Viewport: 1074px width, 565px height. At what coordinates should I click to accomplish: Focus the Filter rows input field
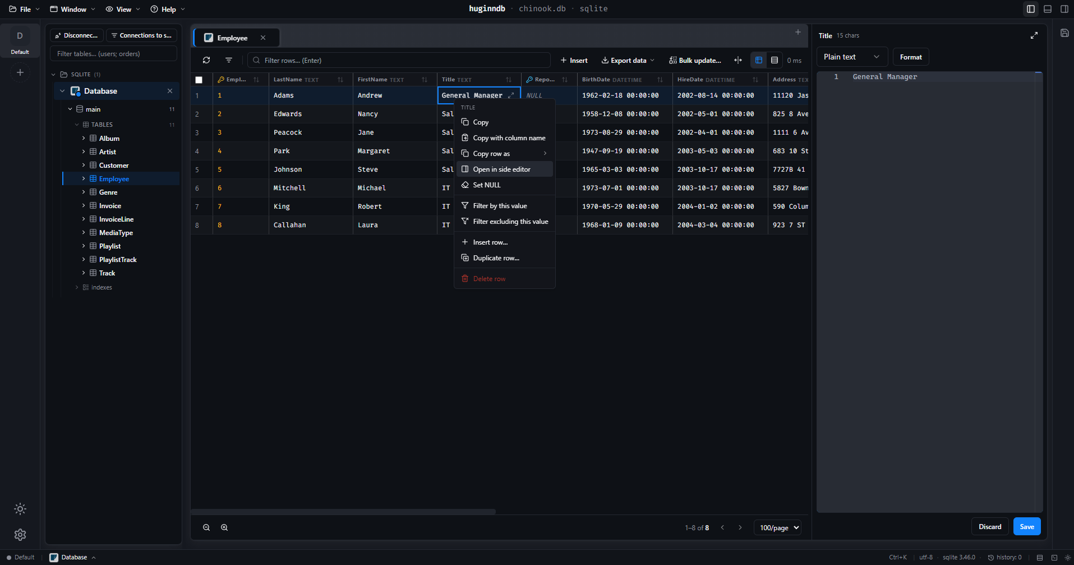pyautogui.click(x=399, y=60)
